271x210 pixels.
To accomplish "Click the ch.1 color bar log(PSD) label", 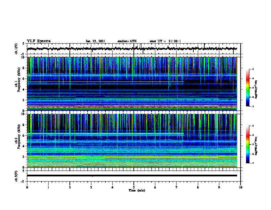I will pyautogui.click(x=256, y=89).
